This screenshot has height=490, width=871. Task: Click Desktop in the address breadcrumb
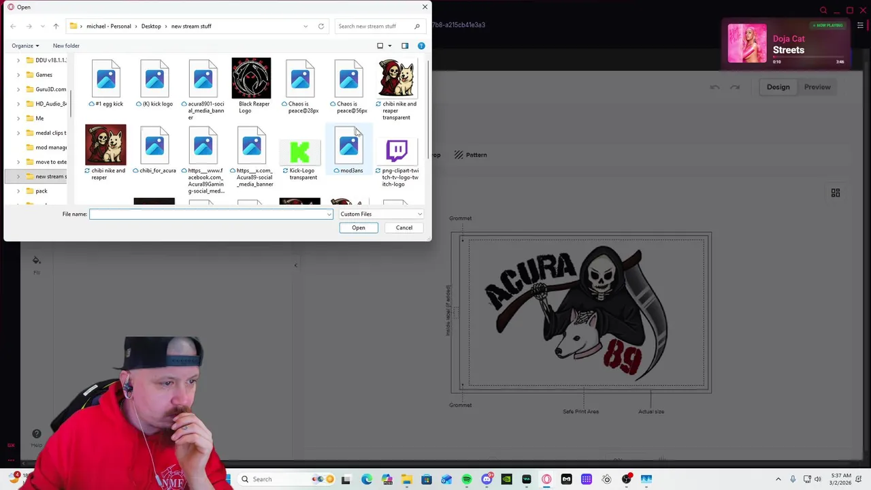(x=151, y=26)
